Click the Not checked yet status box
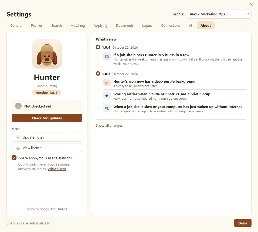 click(47, 106)
